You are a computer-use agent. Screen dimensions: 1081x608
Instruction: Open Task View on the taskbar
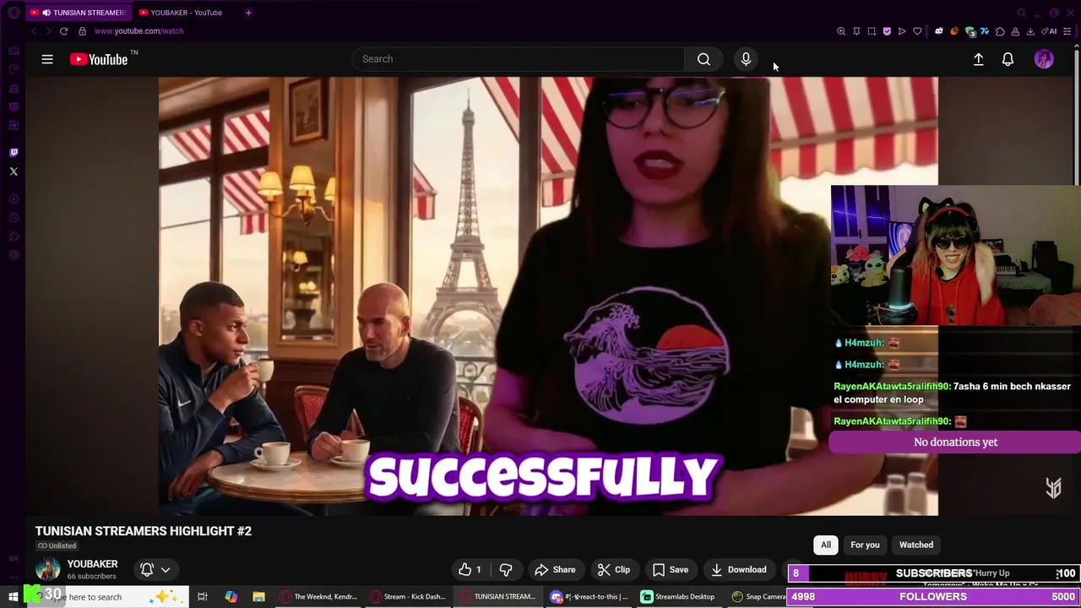pyautogui.click(x=203, y=597)
